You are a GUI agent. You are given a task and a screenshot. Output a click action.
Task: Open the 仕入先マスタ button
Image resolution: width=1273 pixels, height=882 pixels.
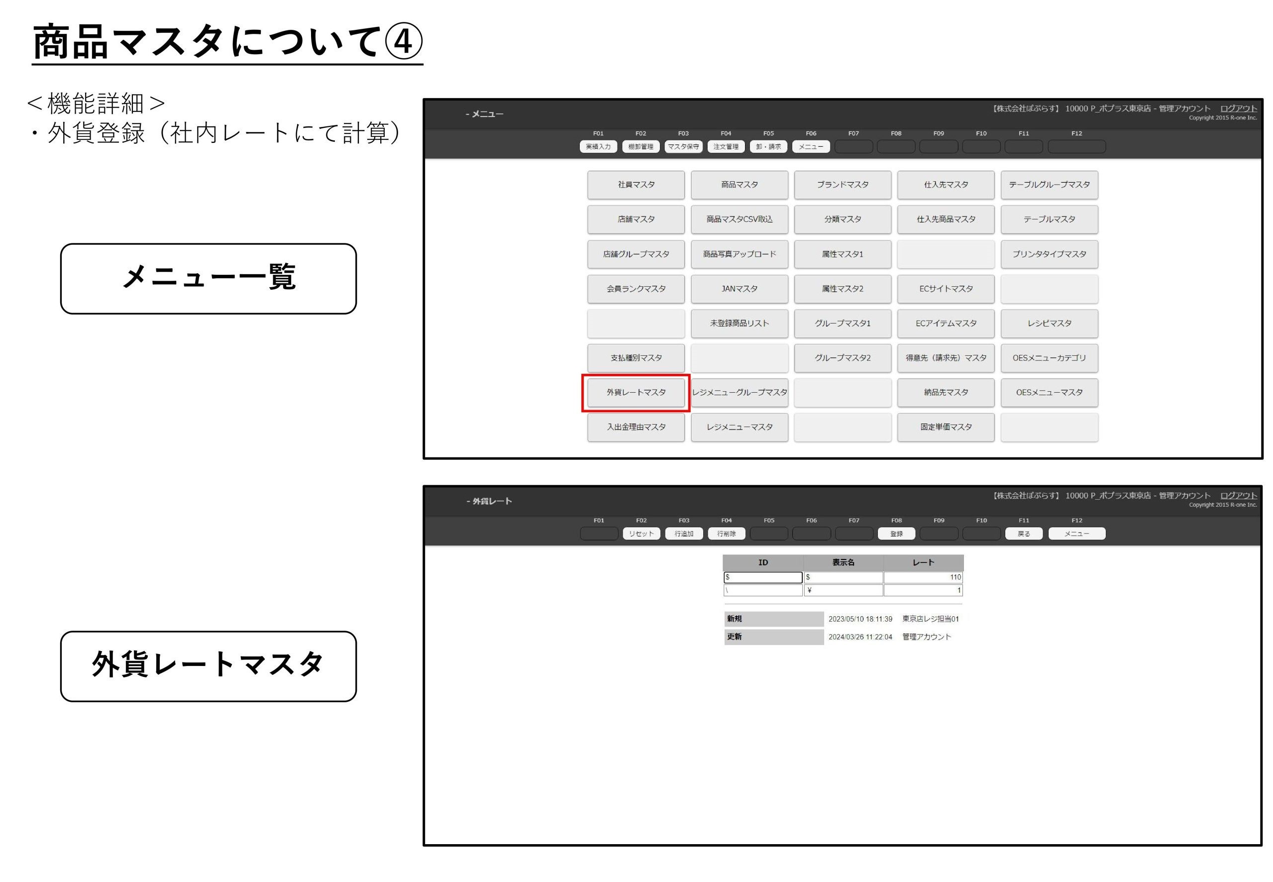click(x=946, y=185)
